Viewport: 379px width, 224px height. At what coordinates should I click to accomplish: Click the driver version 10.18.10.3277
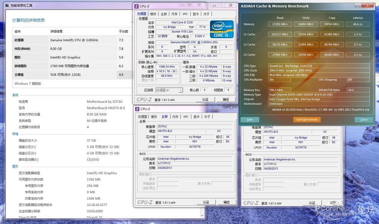coord(97,205)
